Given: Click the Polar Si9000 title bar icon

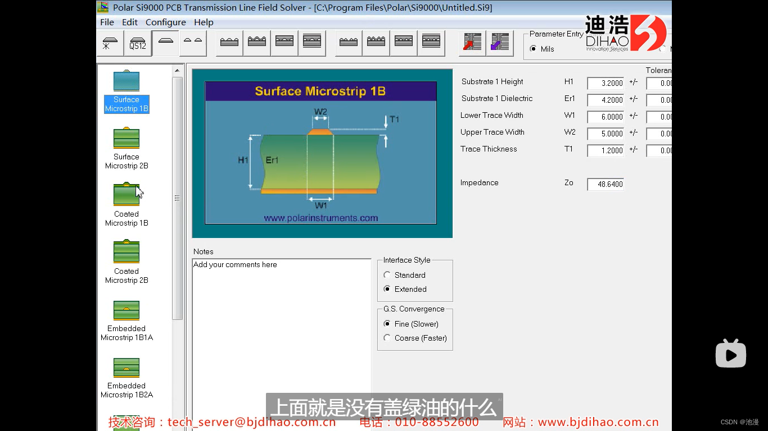Looking at the screenshot, I should click(103, 7).
